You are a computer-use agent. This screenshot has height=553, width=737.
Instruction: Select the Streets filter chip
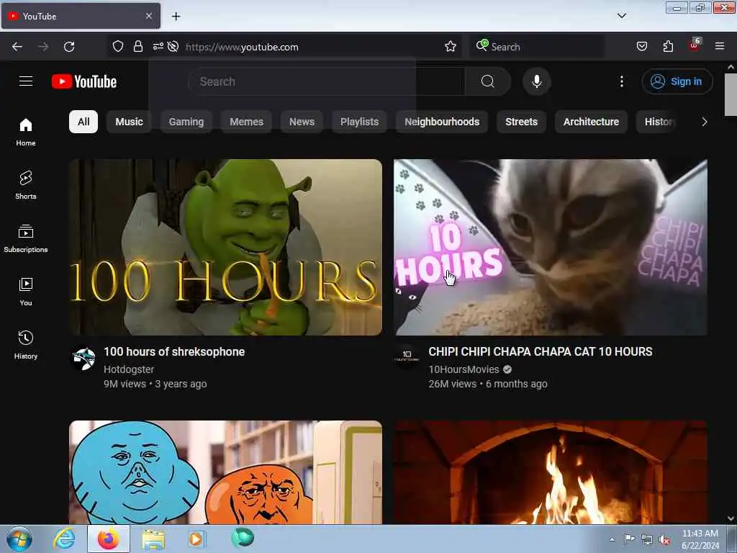pyautogui.click(x=521, y=122)
